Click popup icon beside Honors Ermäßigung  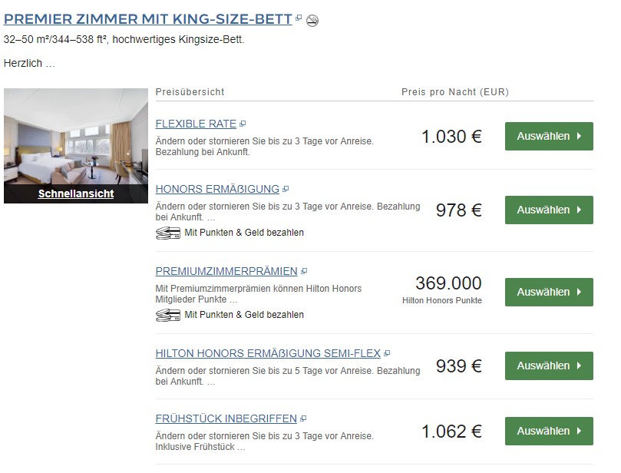(x=286, y=188)
